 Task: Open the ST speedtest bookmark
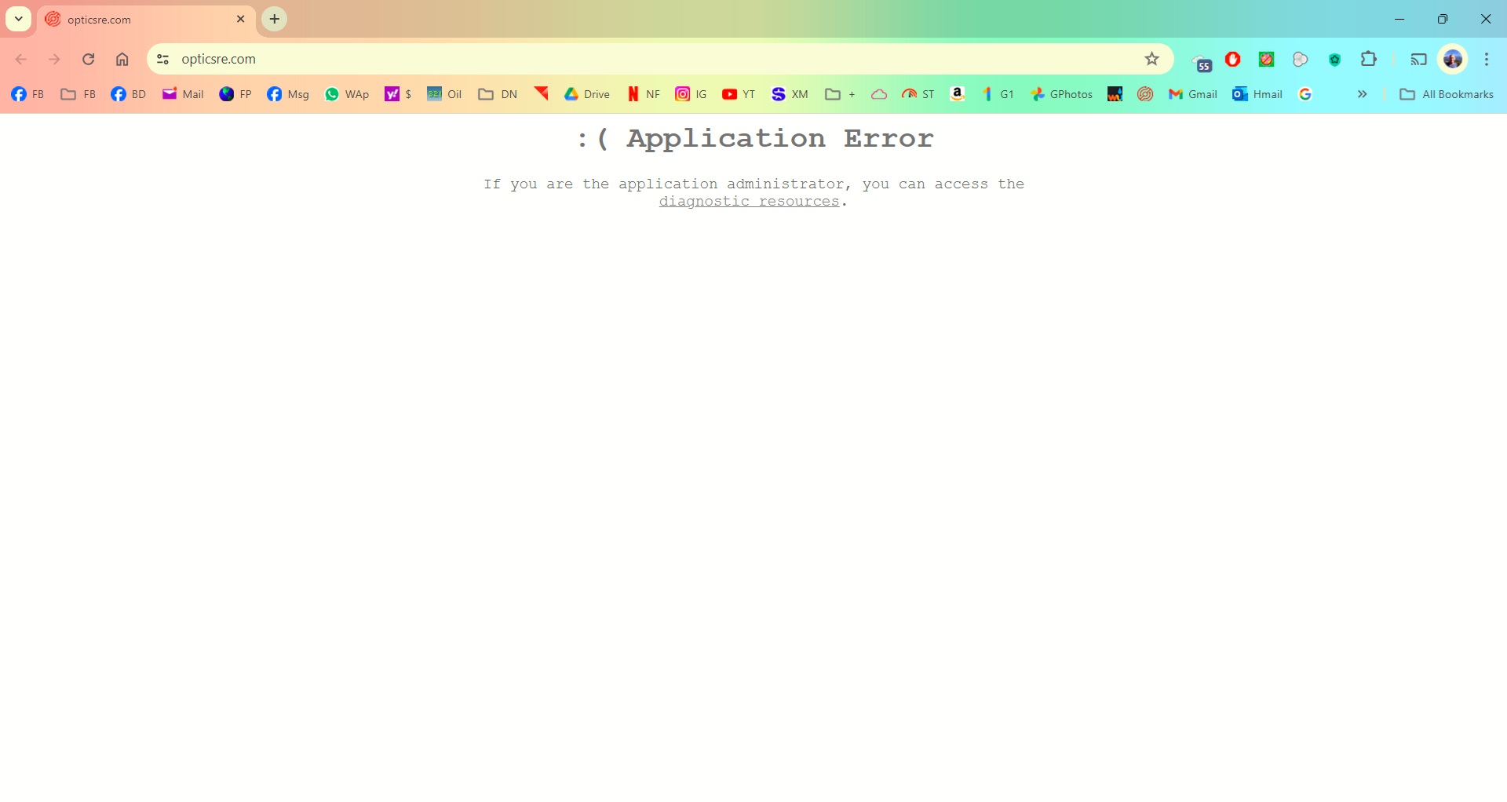click(918, 94)
